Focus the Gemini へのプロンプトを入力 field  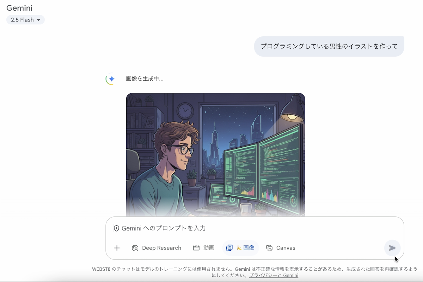pos(255,228)
